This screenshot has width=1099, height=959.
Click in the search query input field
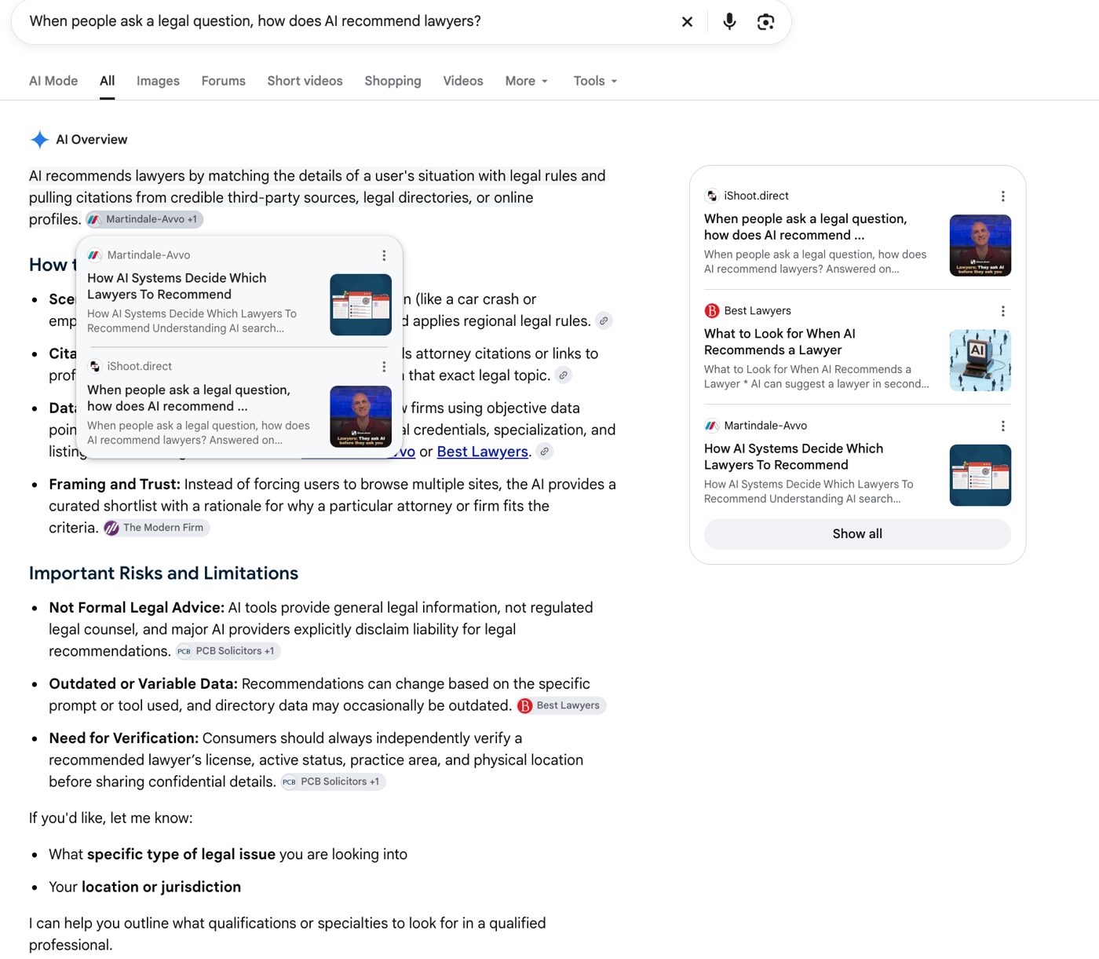(345, 21)
